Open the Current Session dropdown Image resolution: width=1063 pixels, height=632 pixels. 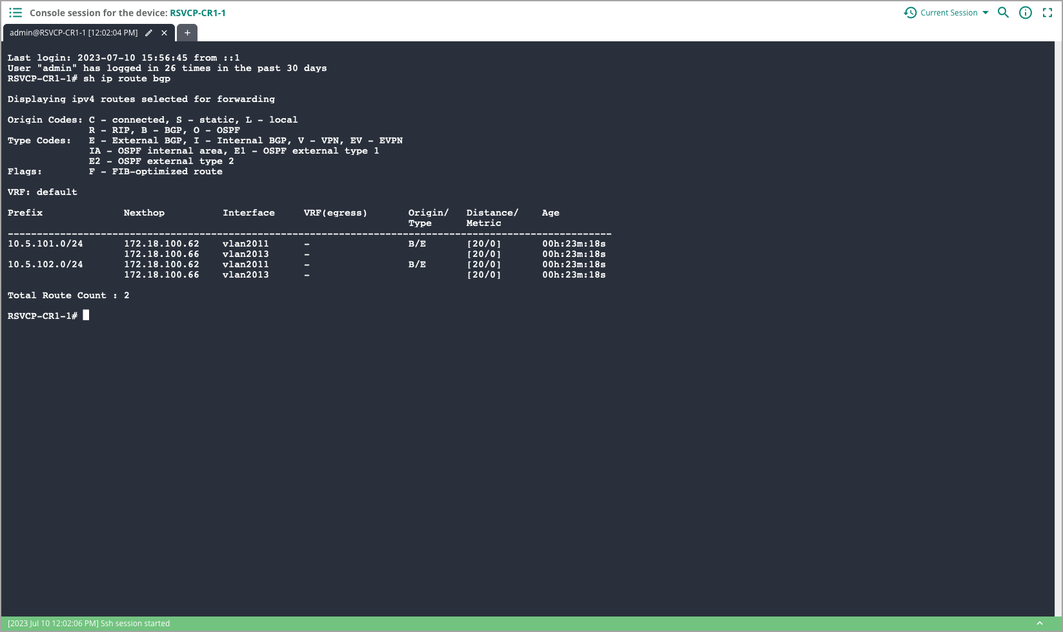(948, 13)
